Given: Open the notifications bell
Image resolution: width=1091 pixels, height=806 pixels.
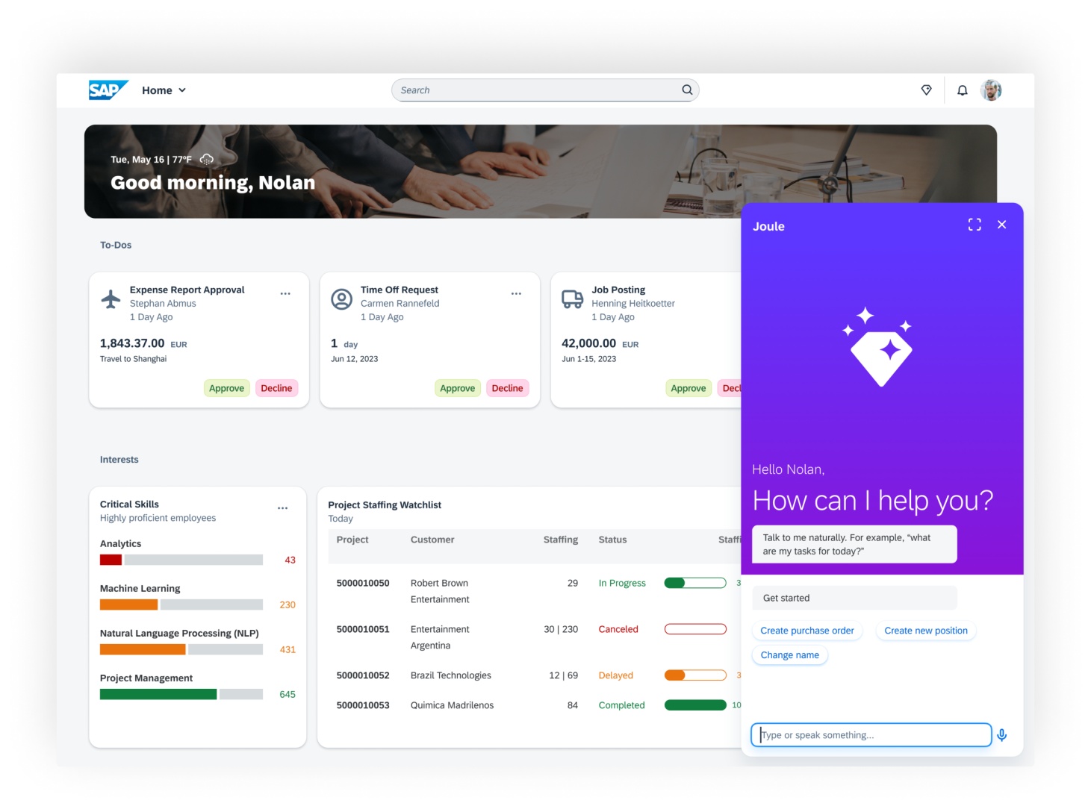Looking at the screenshot, I should pos(962,90).
